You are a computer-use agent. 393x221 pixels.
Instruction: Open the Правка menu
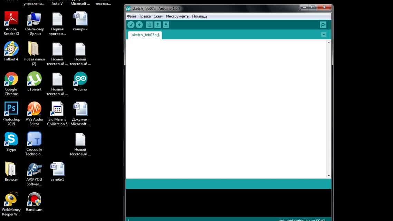[145, 16]
